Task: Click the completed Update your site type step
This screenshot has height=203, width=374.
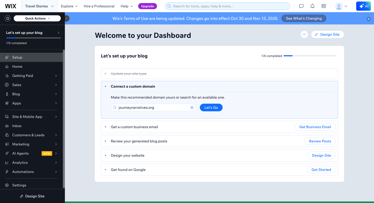Action: (219, 74)
